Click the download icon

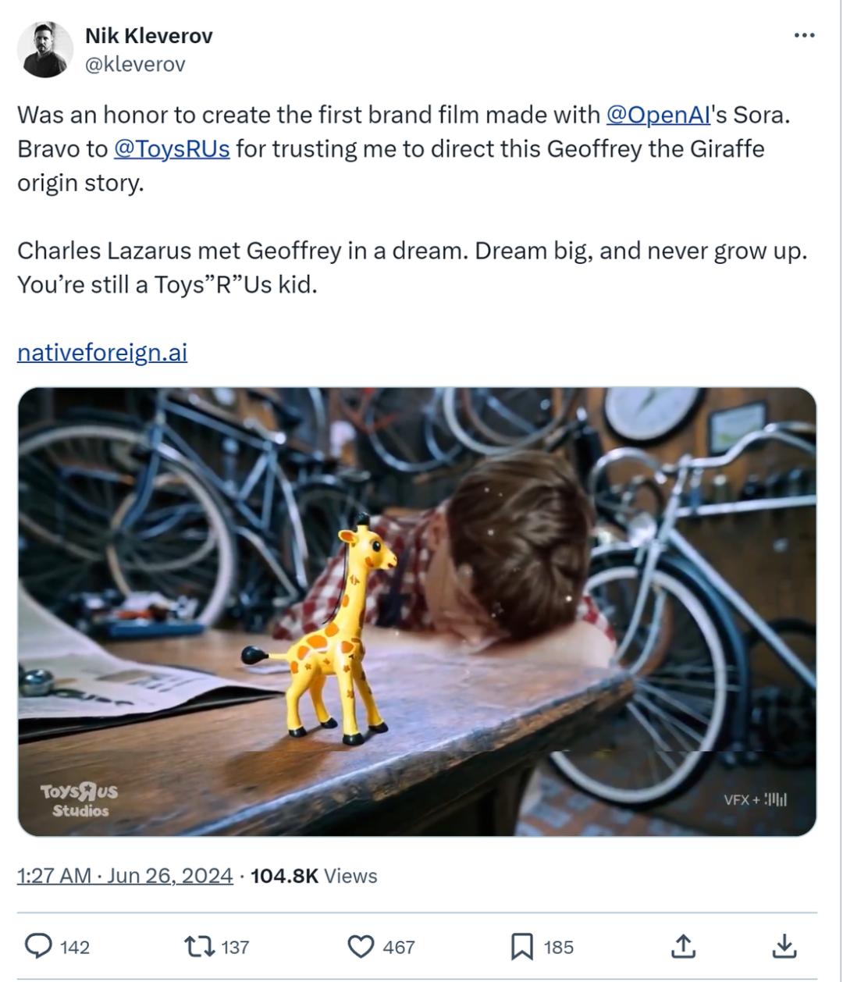[784, 947]
